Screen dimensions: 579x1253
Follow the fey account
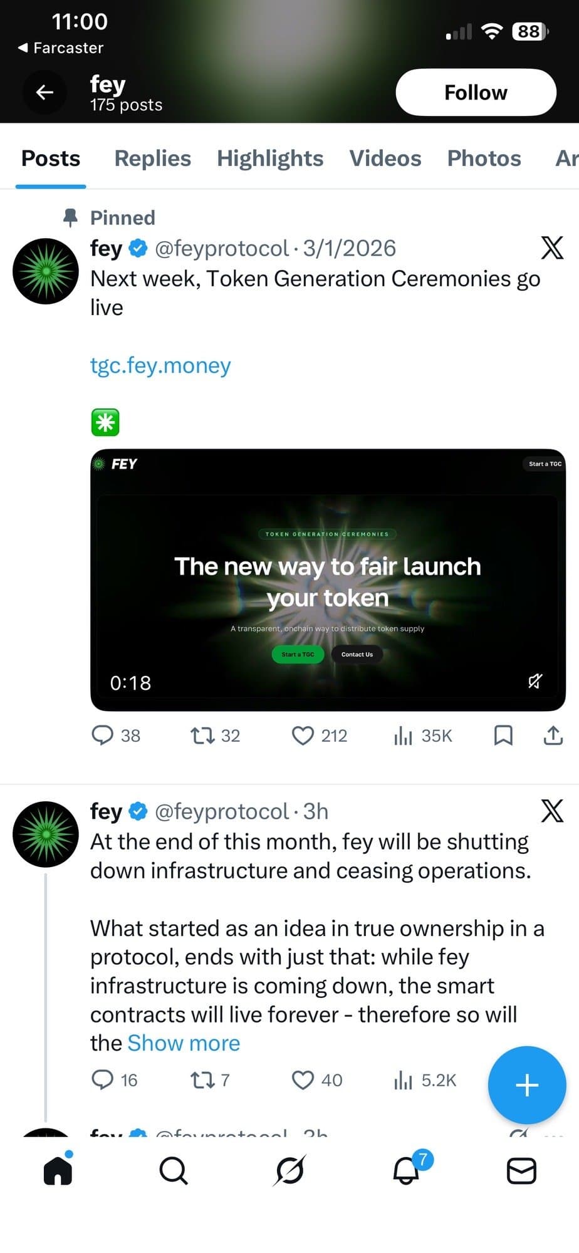coord(476,92)
